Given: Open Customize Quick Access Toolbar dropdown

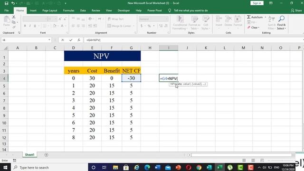Looking at the screenshot, I should click(x=66, y=3).
